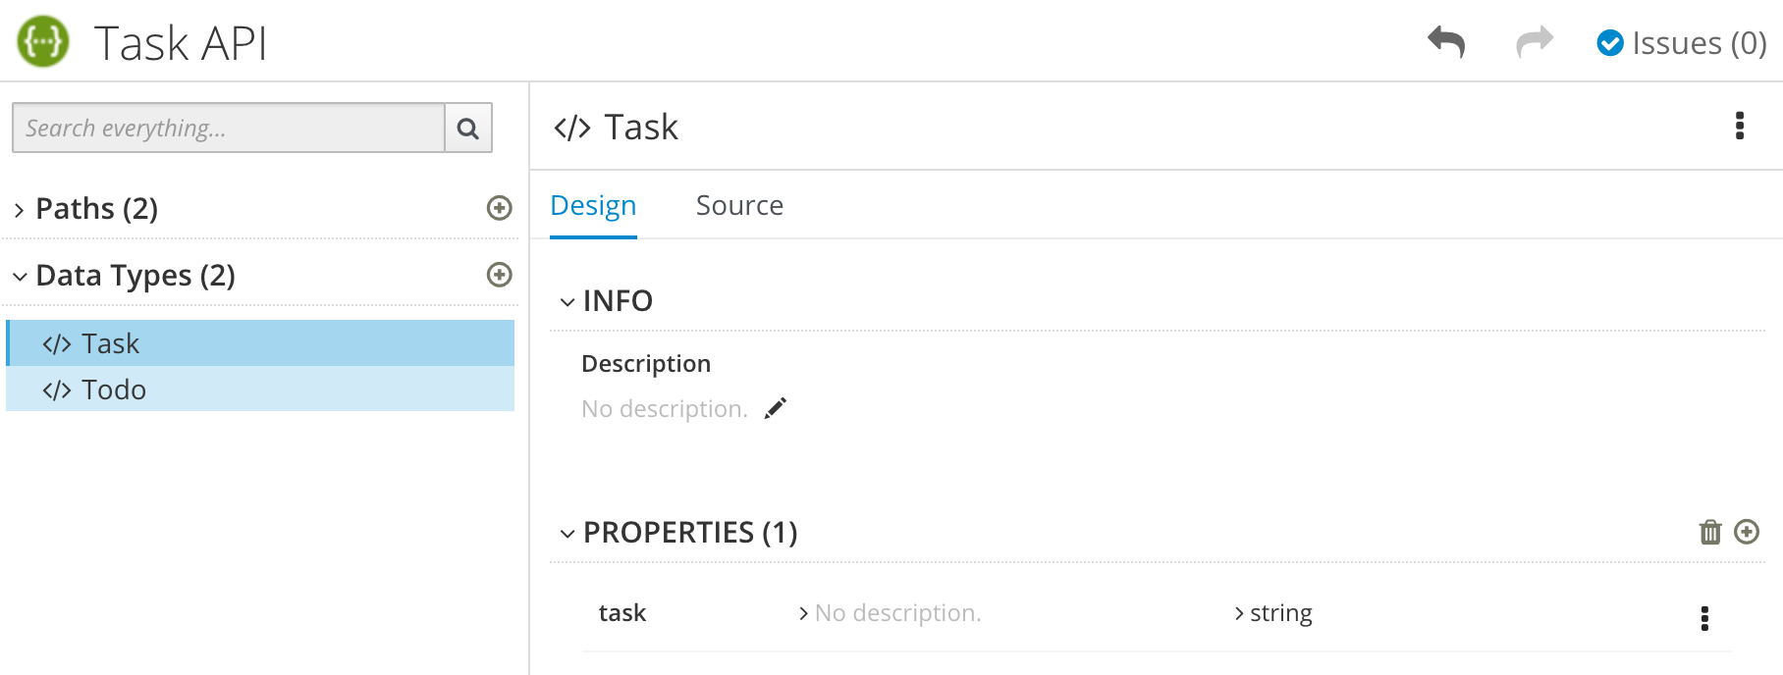Click the Search everything field
Screen dimensions: 1783x675
[x=226, y=128]
